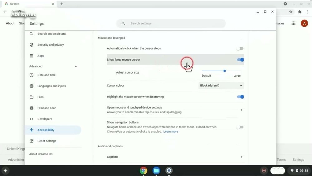Click Terms link in Google footer
This screenshot has height=176, width=312.
coord(281,160)
